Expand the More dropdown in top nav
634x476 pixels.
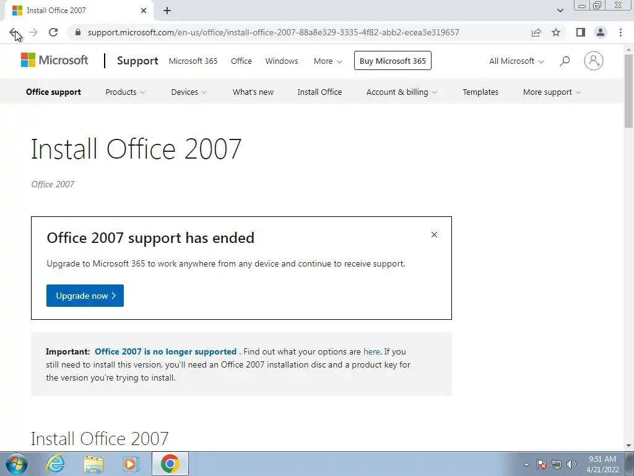[x=328, y=61]
